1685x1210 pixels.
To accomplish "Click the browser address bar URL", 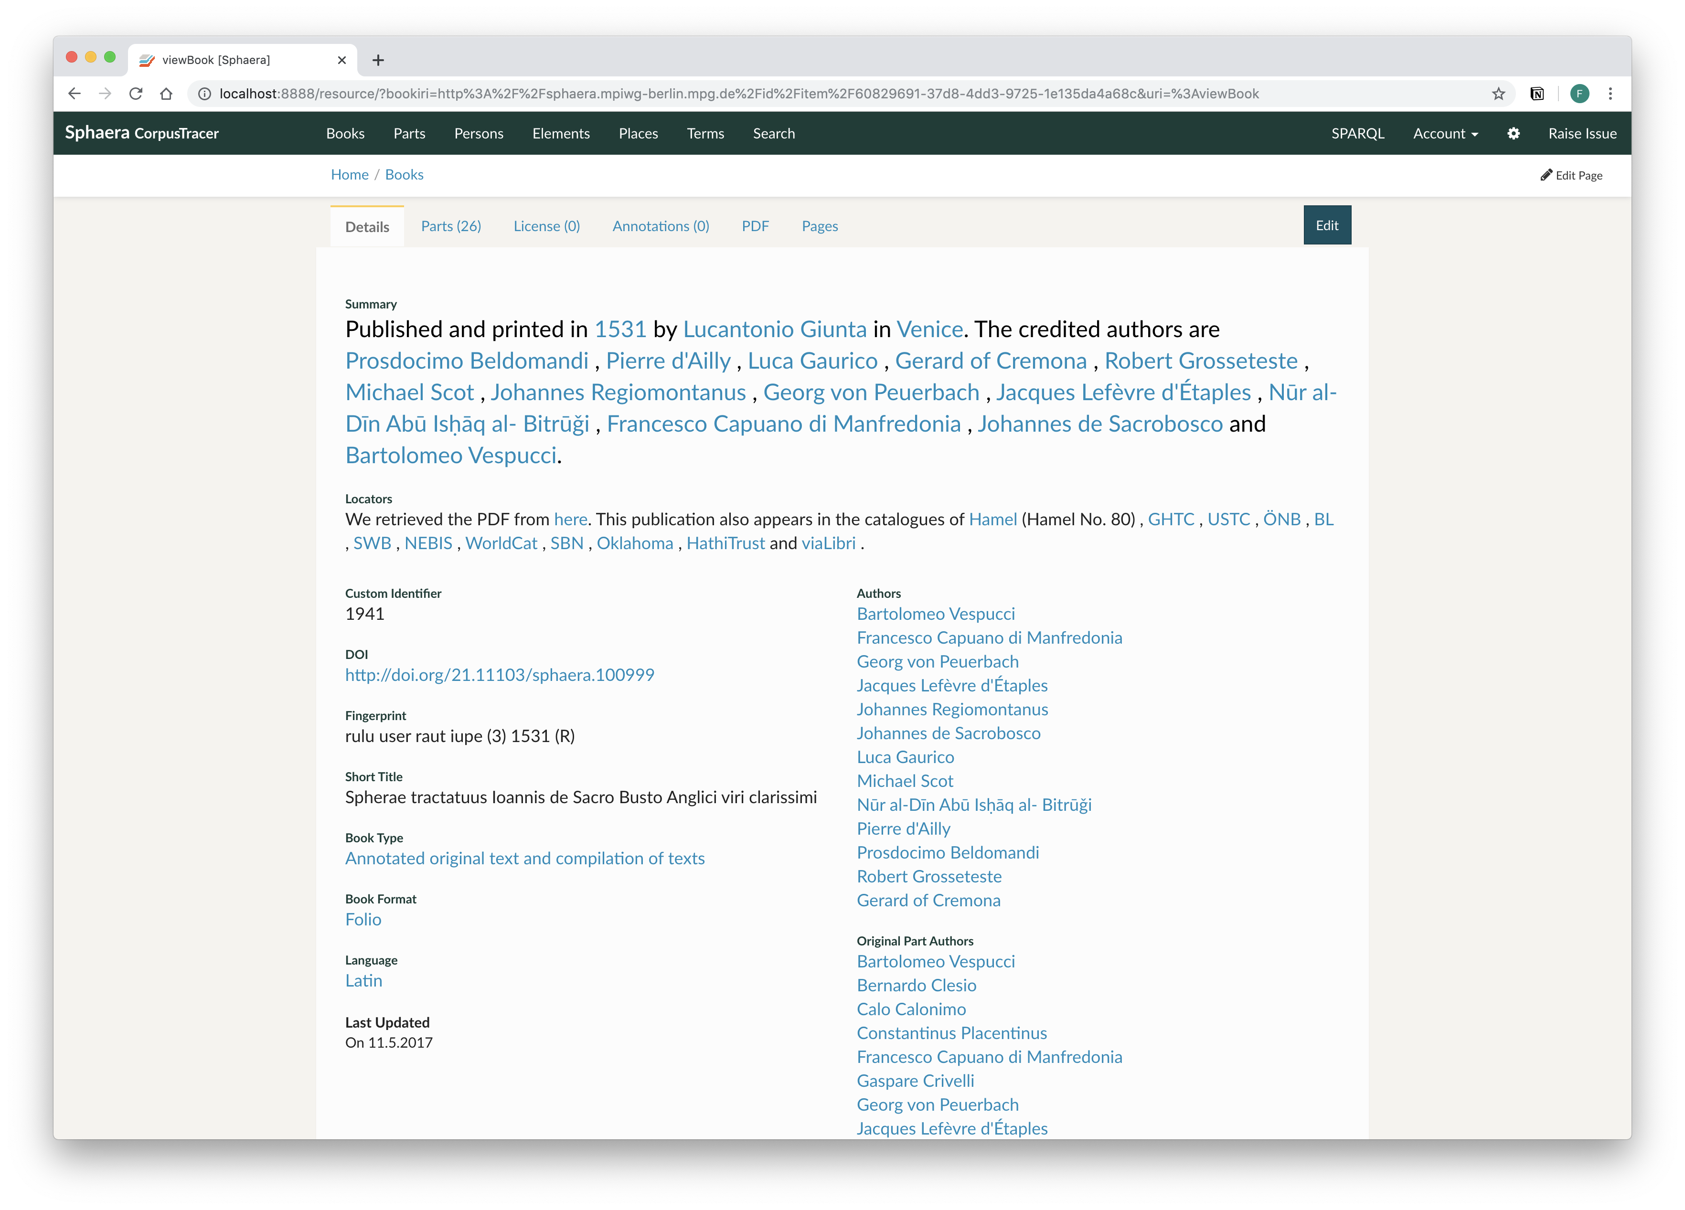I will (739, 94).
